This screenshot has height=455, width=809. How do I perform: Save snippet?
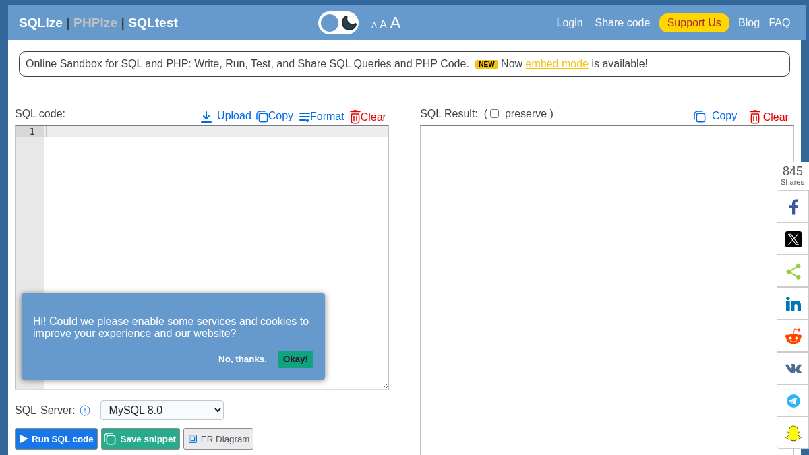140,439
